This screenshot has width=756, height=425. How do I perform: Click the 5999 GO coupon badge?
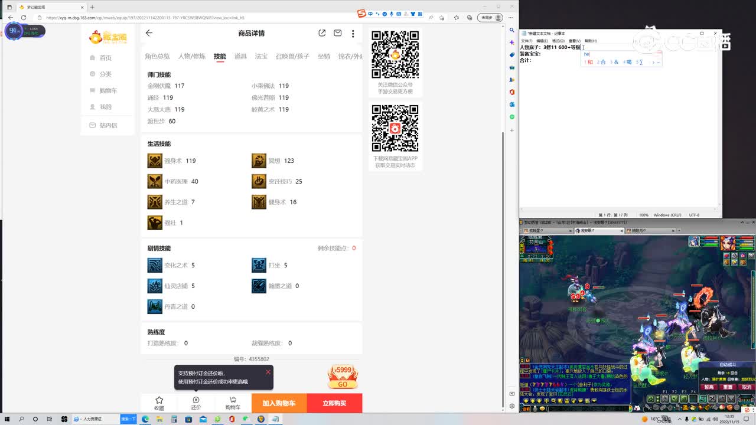click(343, 377)
